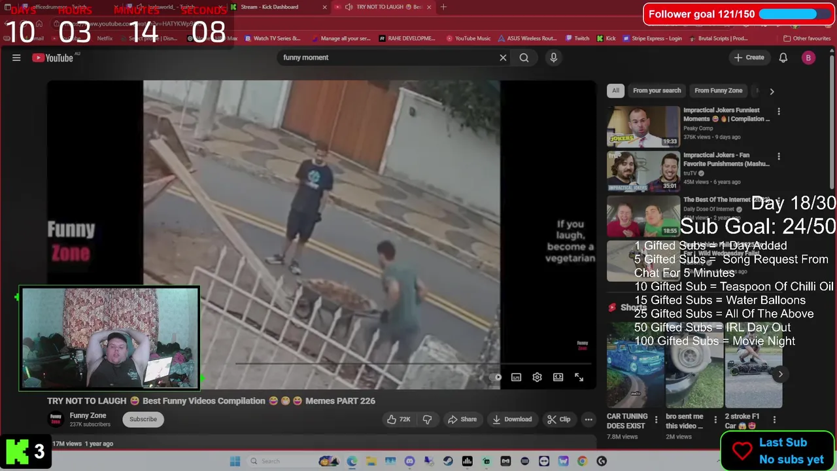Open the 'bro sent me this video' short
The image size is (837, 471).
[694, 364]
